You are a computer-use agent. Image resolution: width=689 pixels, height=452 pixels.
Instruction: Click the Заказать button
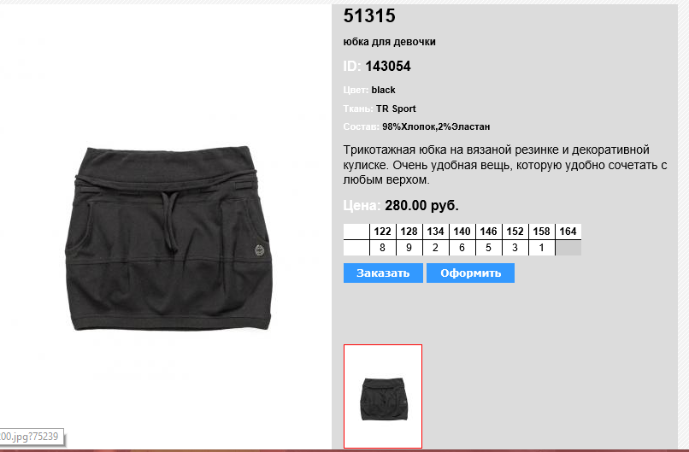(383, 273)
